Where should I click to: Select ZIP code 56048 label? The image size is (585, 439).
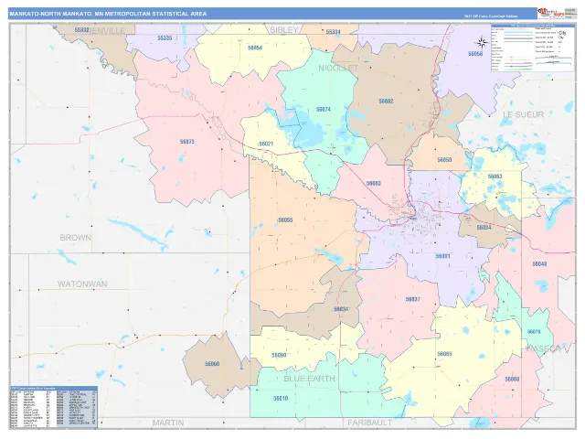pyautogui.click(x=539, y=264)
